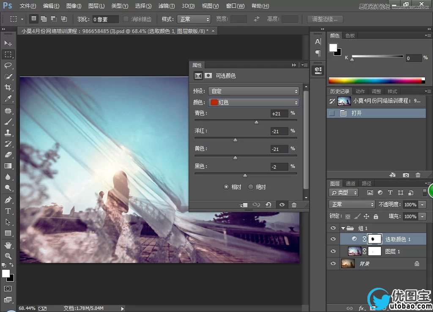Image resolution: width=433 pixels, height=312 pixels.
Task: Open the tool preset picker arrow
Action: tap(22, 19)
